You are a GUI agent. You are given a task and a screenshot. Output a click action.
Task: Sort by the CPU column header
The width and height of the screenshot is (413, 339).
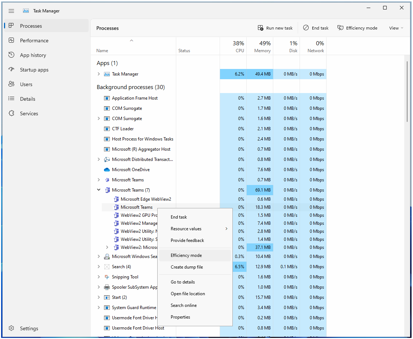coord(233,46)
